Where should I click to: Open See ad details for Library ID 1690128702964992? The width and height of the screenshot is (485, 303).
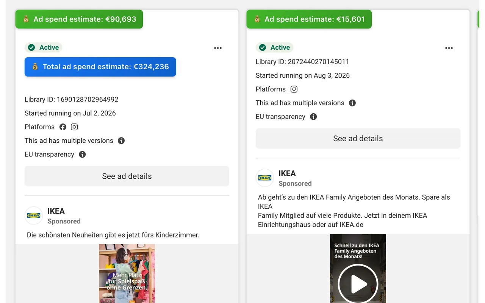tap(127, 176)
